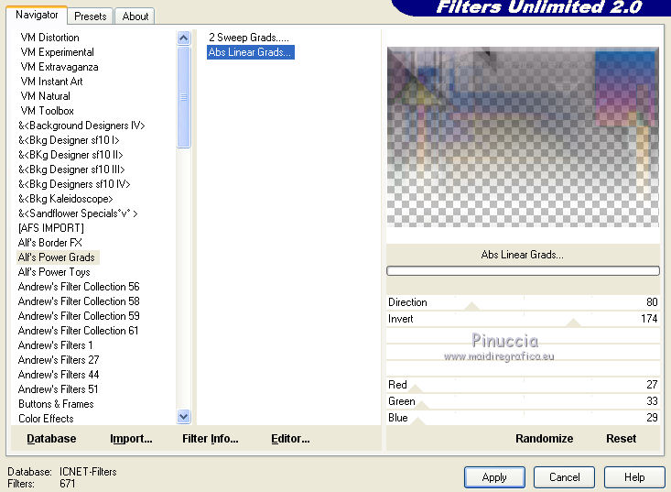This screenshot has width=671, height=492.
Task: Apply the filter
Action: tap(494, 477)
